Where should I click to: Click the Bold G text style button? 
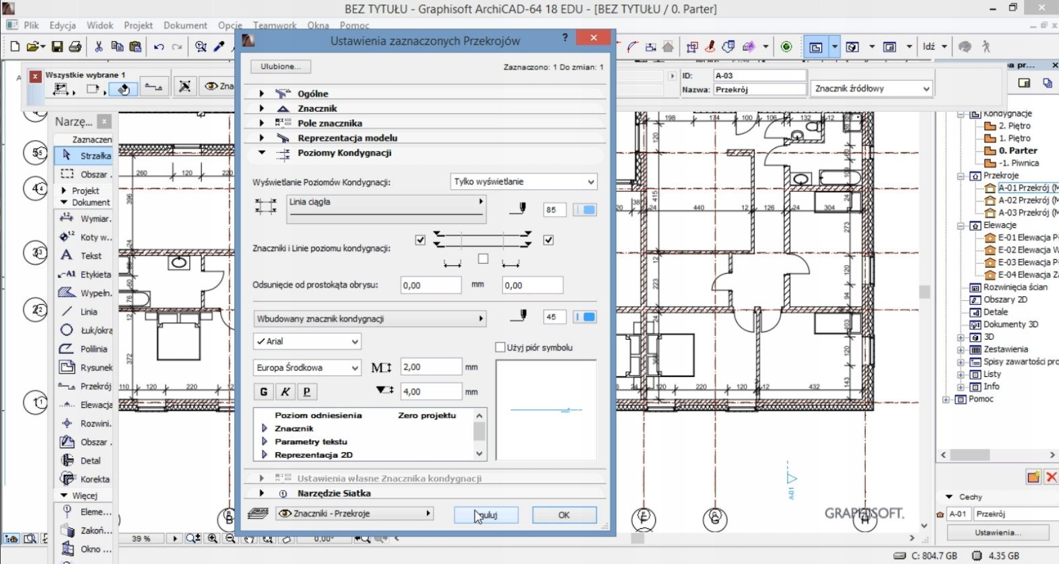click(263, 392)
